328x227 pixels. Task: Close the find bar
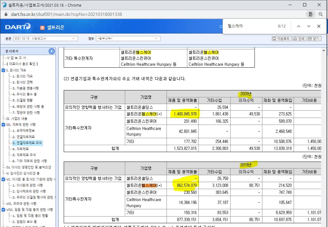click(319, 26)
